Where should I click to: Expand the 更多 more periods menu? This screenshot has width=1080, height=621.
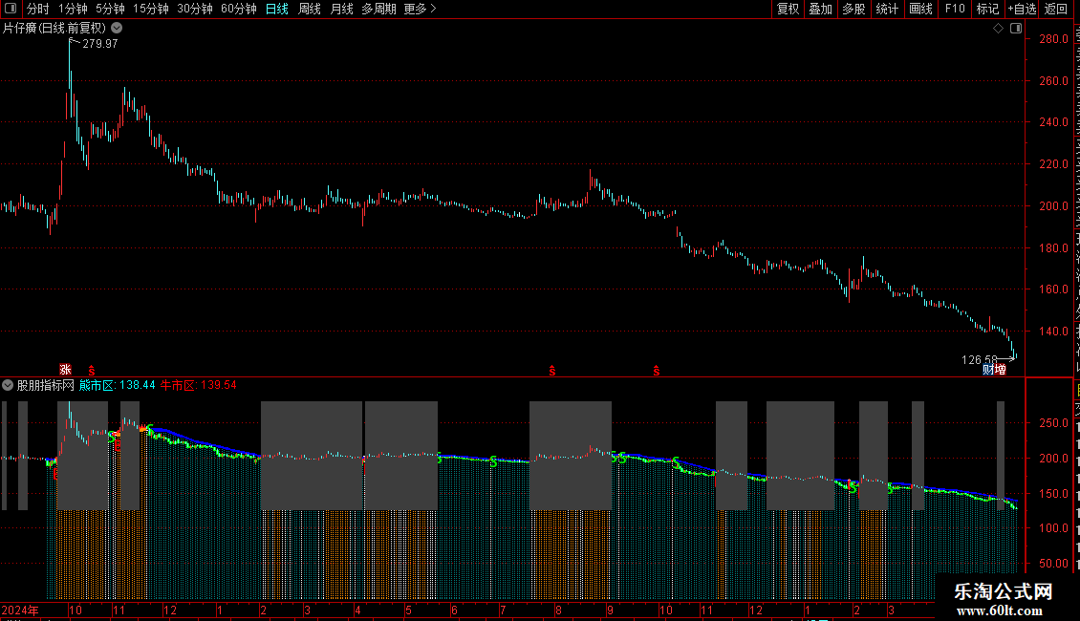pyautogui.click(x=420, y=9)
